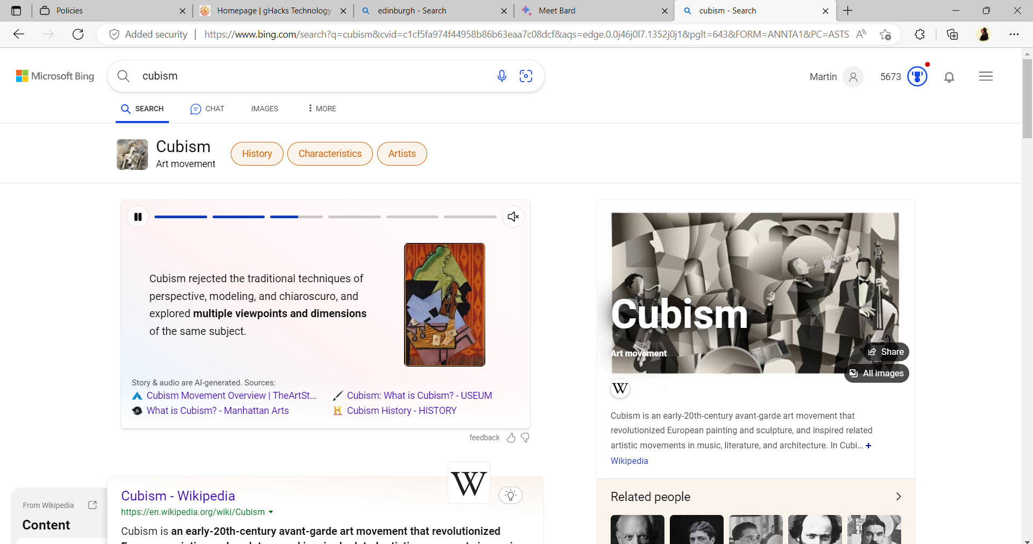Switch to the IMAGES tab

tap(264, 109)
